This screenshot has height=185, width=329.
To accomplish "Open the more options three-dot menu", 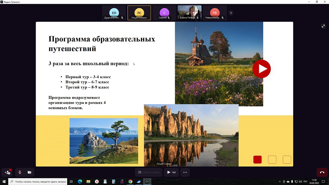I will click(185, 172).
